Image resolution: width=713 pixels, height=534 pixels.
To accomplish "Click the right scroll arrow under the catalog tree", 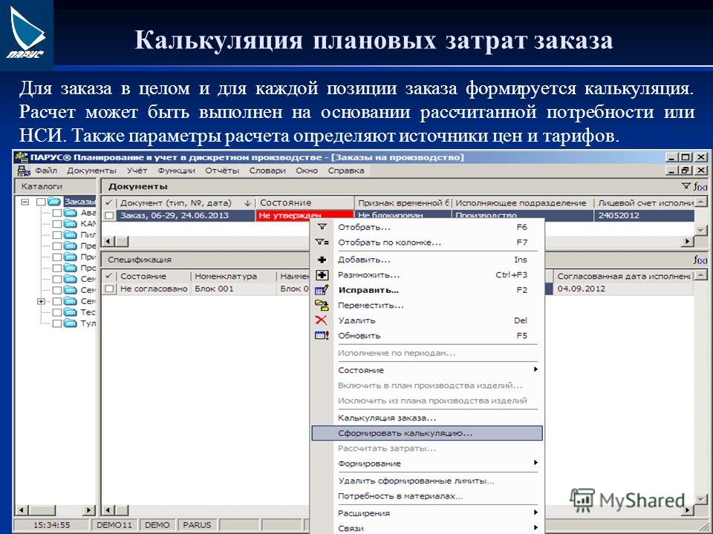I will pos(90,511).
